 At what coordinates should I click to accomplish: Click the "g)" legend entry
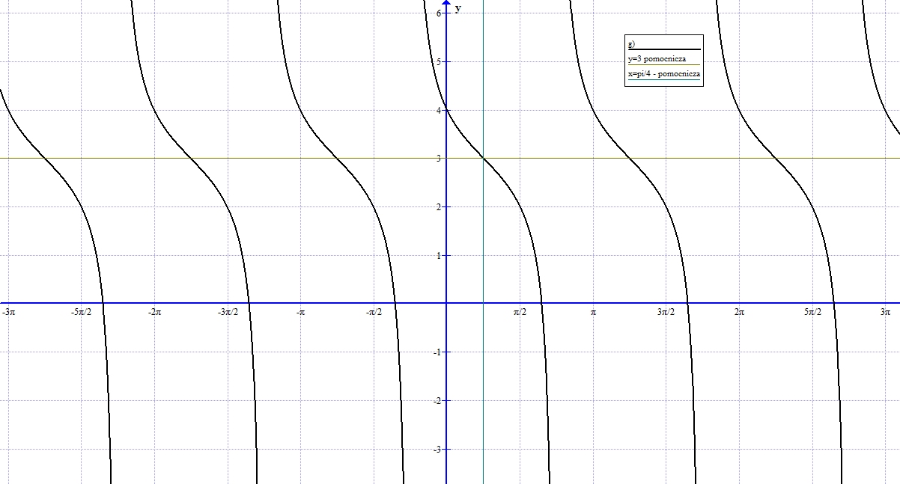(x=631, y=44)
